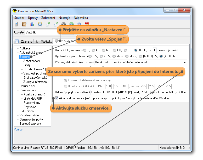This screenshot has height=160, width=203.
Task: Click the envelope mail toolbar icon
Action: (x=79, y=24)
